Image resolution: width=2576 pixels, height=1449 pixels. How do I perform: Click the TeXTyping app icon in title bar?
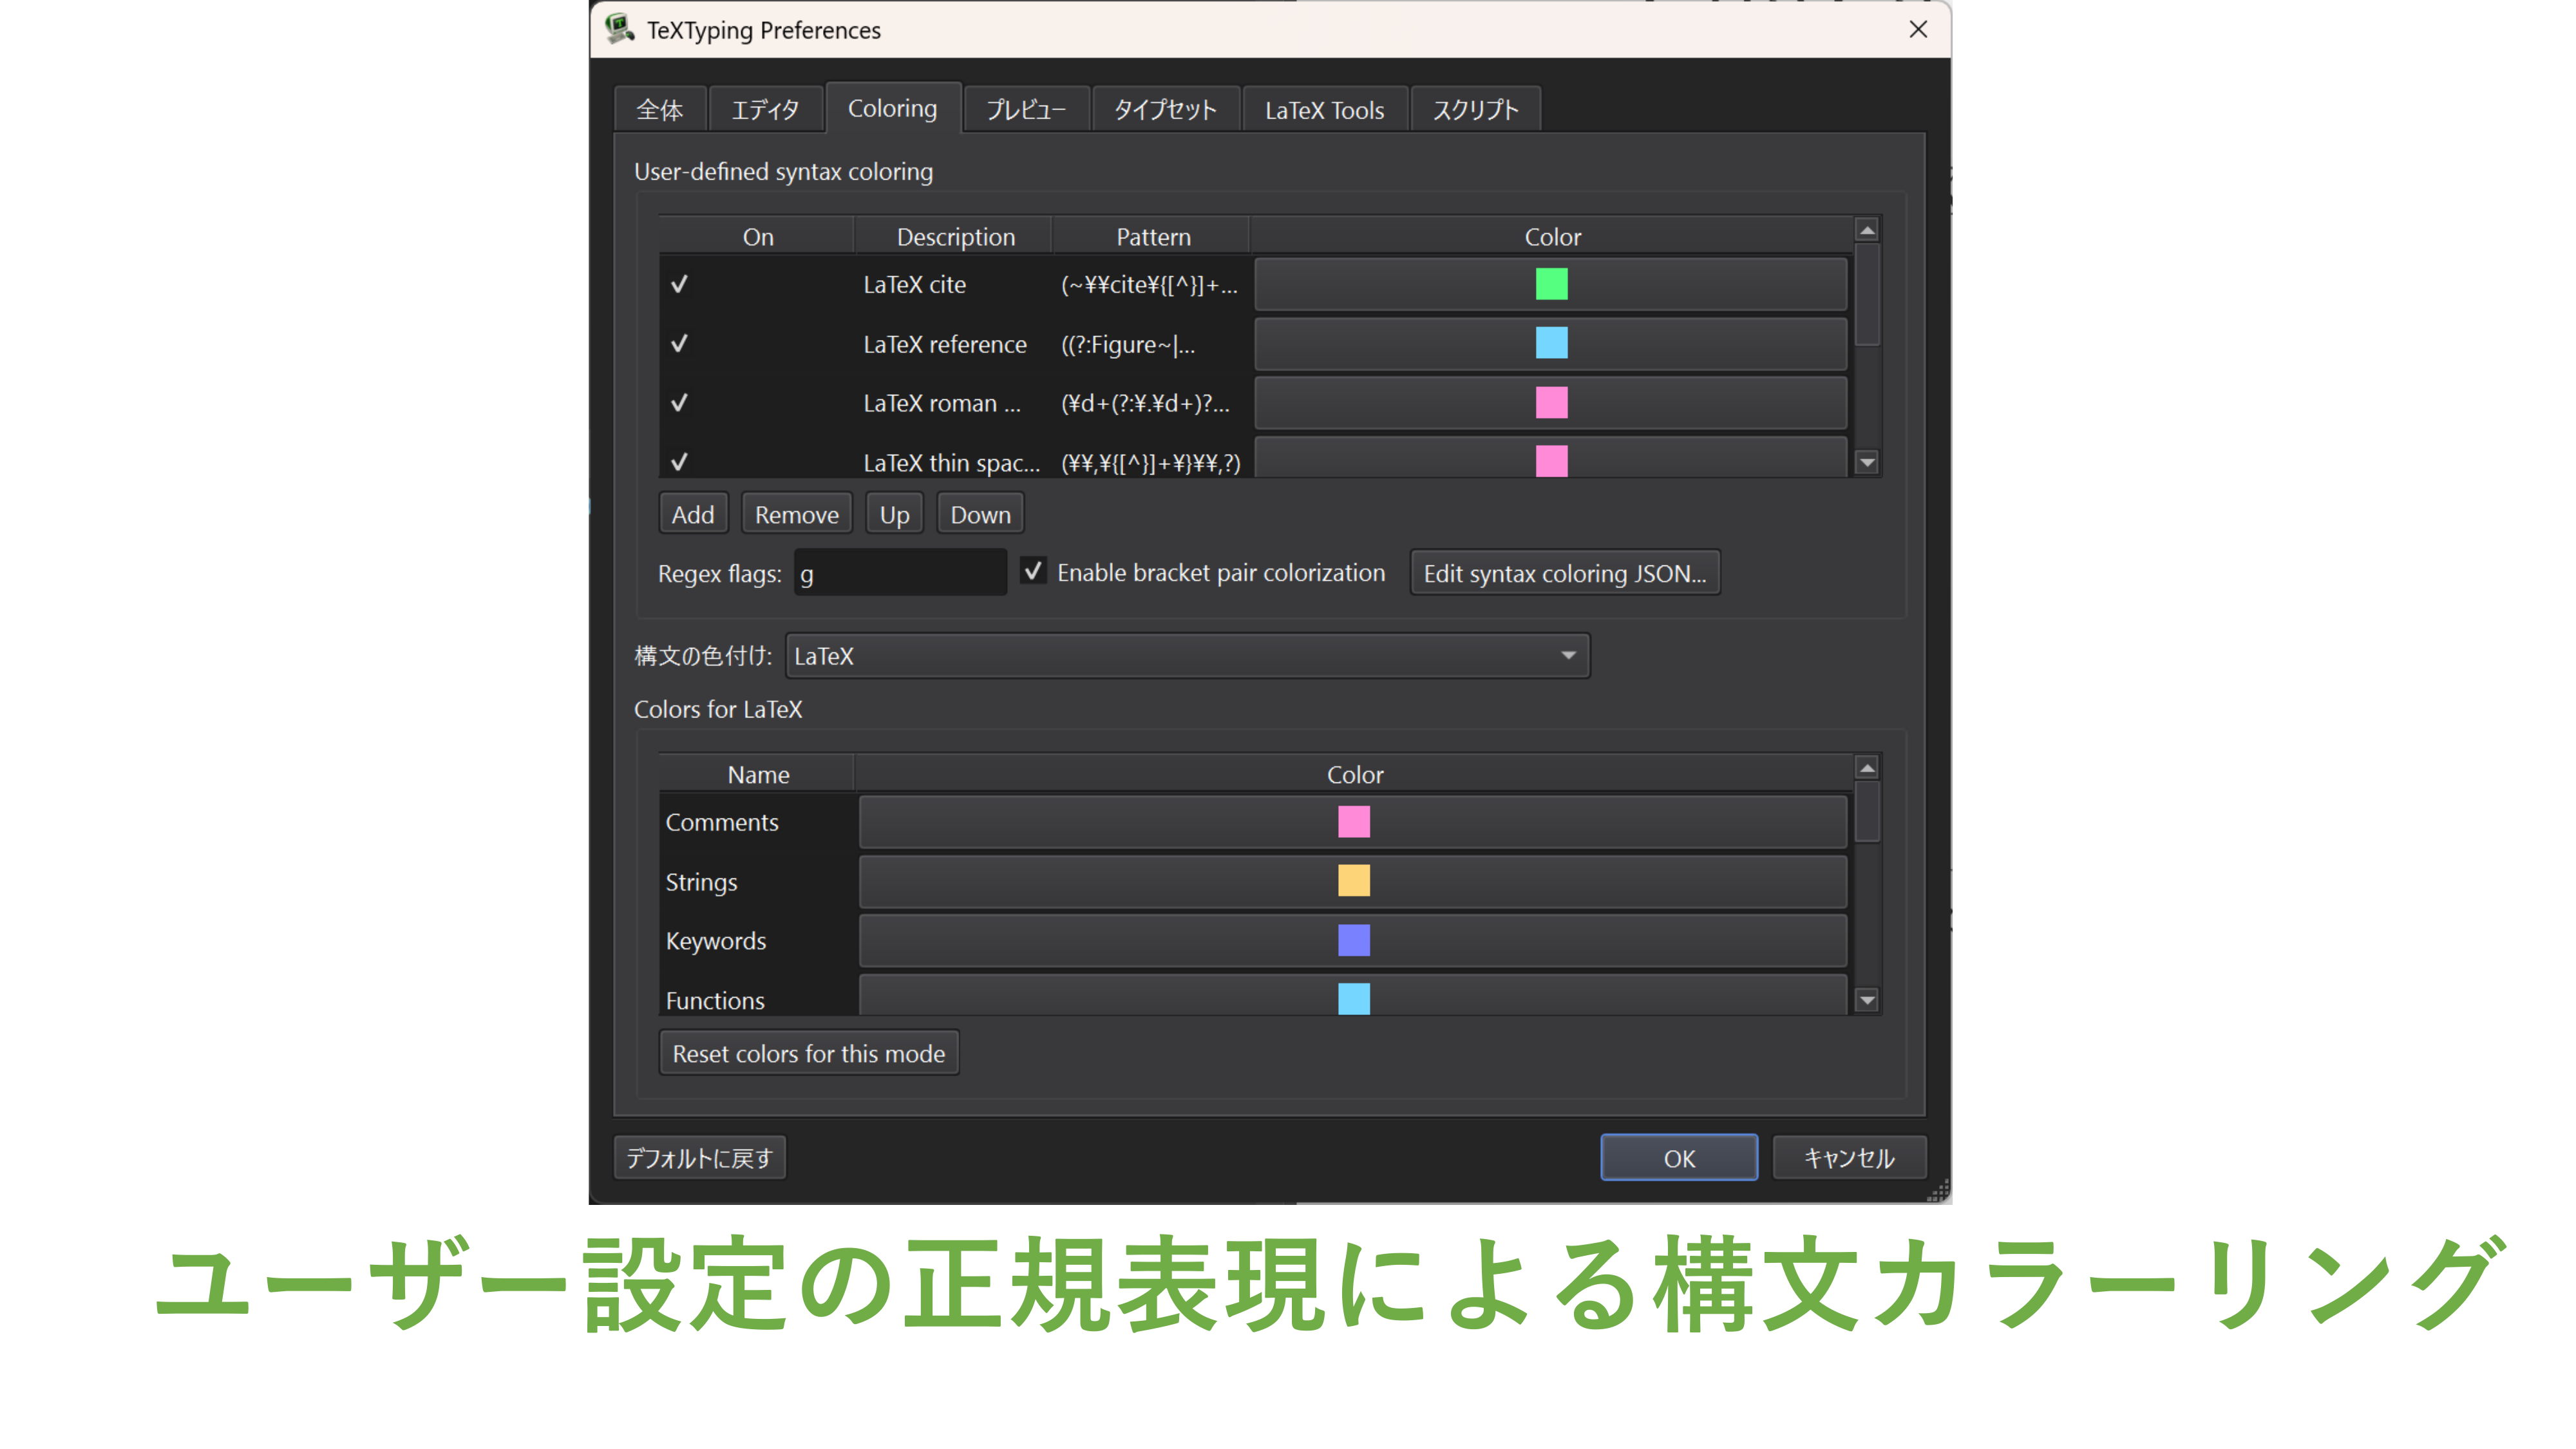pyautogui.click(x=620, y=29)
